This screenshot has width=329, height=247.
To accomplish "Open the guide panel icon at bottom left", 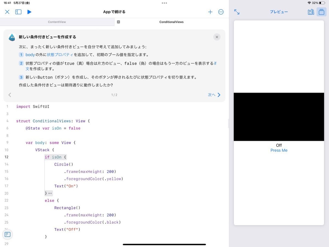I will tap(7, 234).
